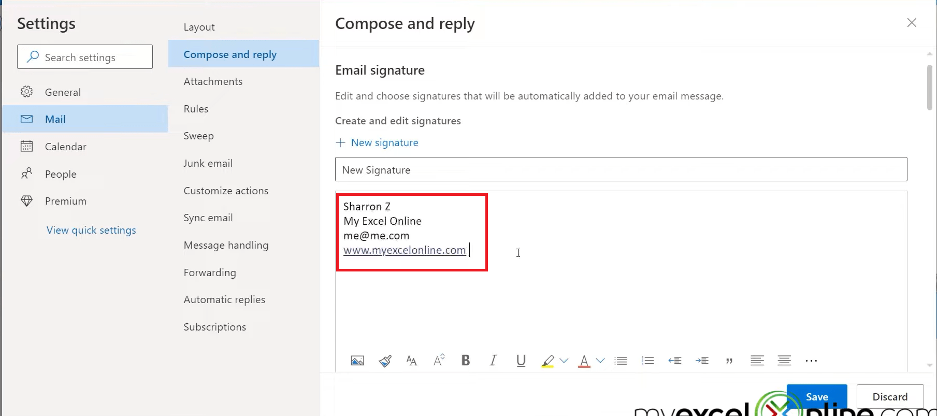Click the search magnifier icon

(33, 56)
